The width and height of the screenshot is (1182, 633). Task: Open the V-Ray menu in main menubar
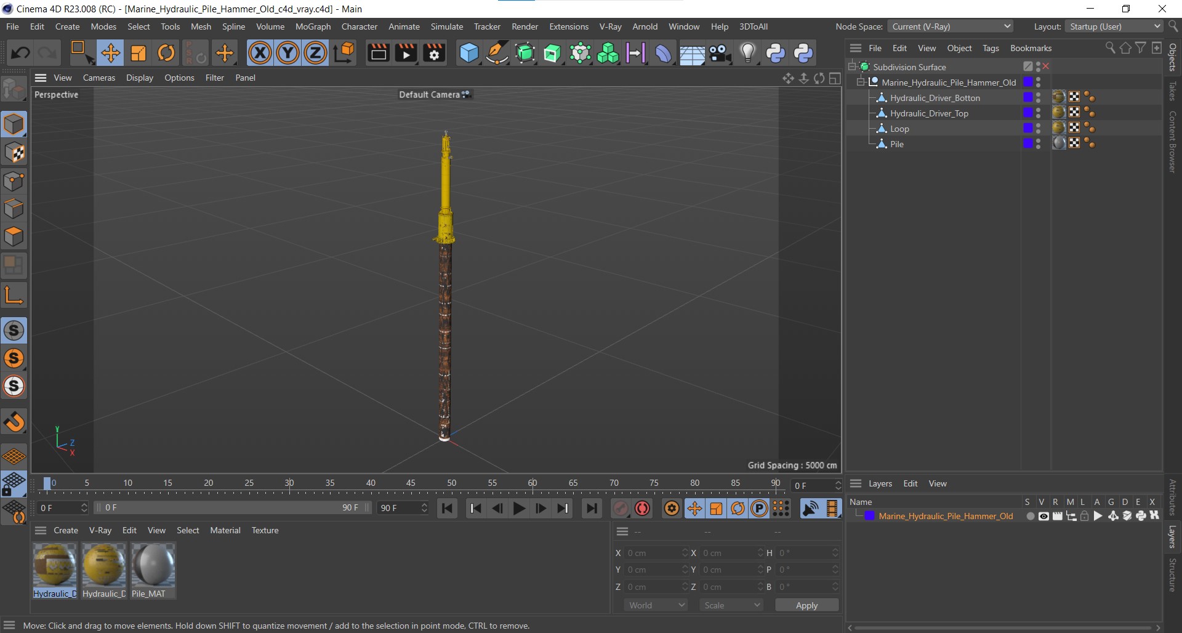(x=610, y=26)
